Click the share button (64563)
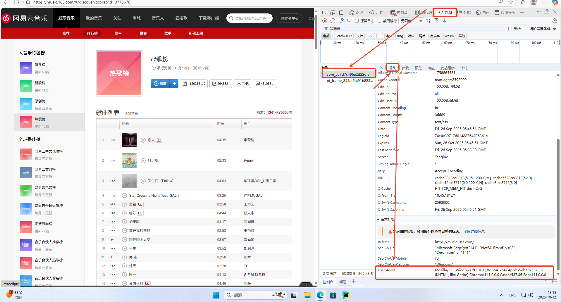This screenshot has width=561, height=302. tap(221, 84)
